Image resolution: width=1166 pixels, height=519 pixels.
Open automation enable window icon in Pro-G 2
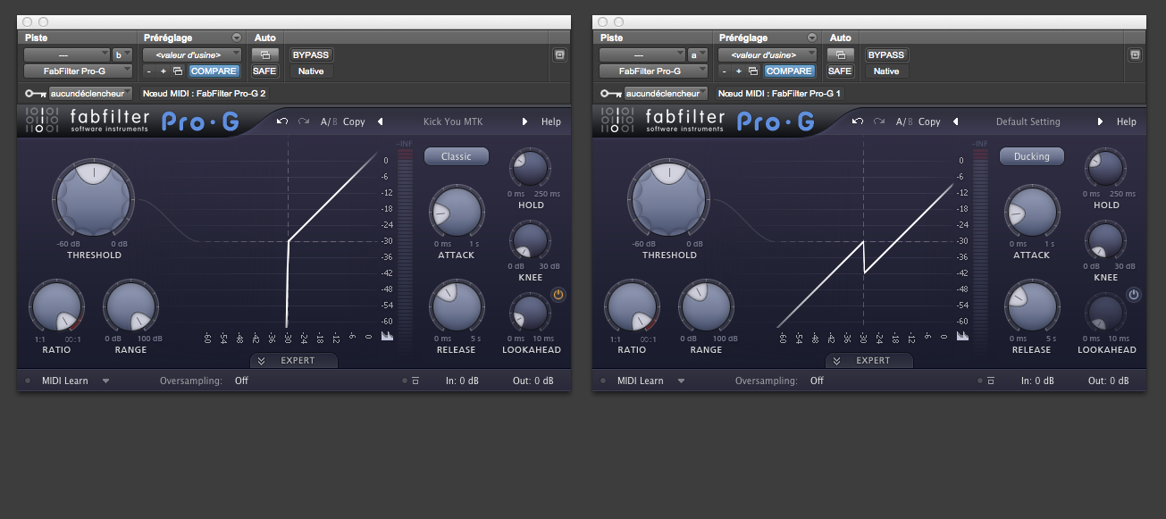pyautogui.click(x=264, y=54)
